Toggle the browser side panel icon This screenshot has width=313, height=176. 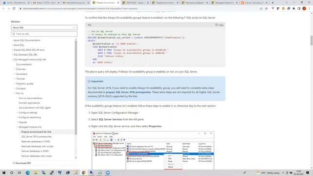coord(299,9)
